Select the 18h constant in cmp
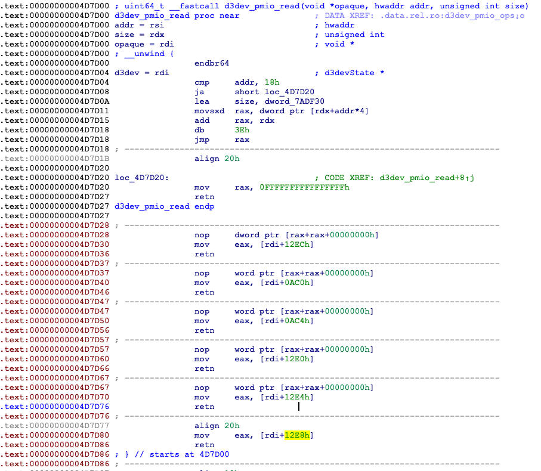 point(272,82)
